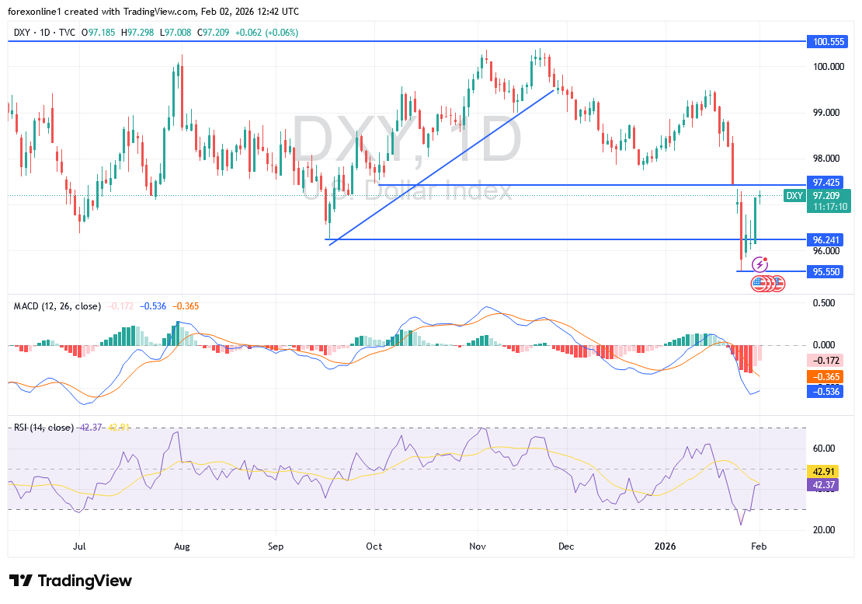Click the green DXY symbol tag
The width and height of the screenshot is (862, 604).
794,196
